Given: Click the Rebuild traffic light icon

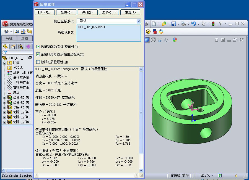Looking at the screenshot, I should [213, 24].
